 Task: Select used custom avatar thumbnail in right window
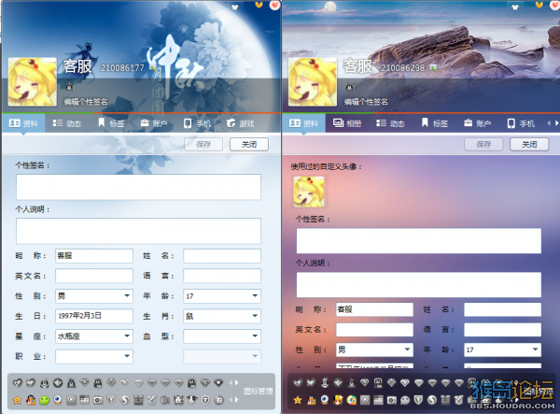(x=309, y=193)
